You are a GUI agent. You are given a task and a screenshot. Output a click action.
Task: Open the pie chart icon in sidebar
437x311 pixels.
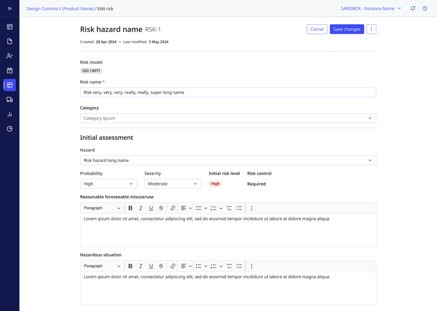click(x=9, y=129)
